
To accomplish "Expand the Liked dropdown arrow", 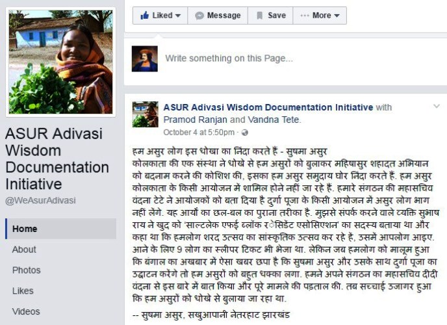I will (x=178, y=16).
